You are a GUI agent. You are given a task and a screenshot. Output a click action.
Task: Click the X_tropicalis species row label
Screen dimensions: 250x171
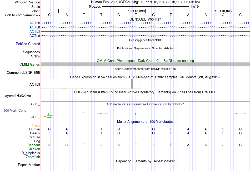31,153
